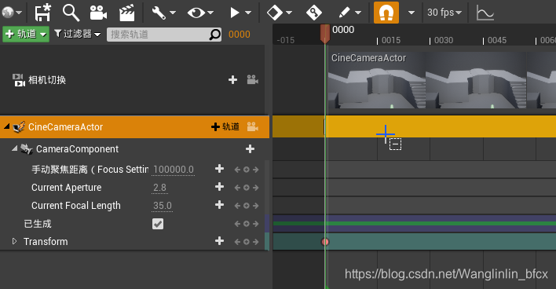Click the plus on Transform row

[219, 241]
